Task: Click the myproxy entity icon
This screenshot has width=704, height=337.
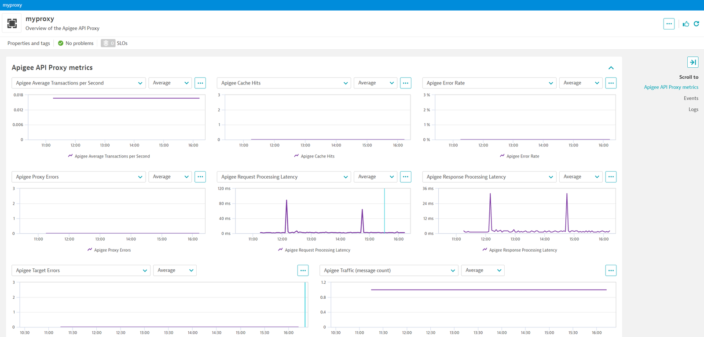Action: pyautogui.click(x=12, y=23)
